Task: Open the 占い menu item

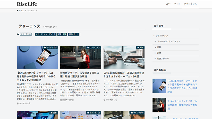Action: (168, 4)
